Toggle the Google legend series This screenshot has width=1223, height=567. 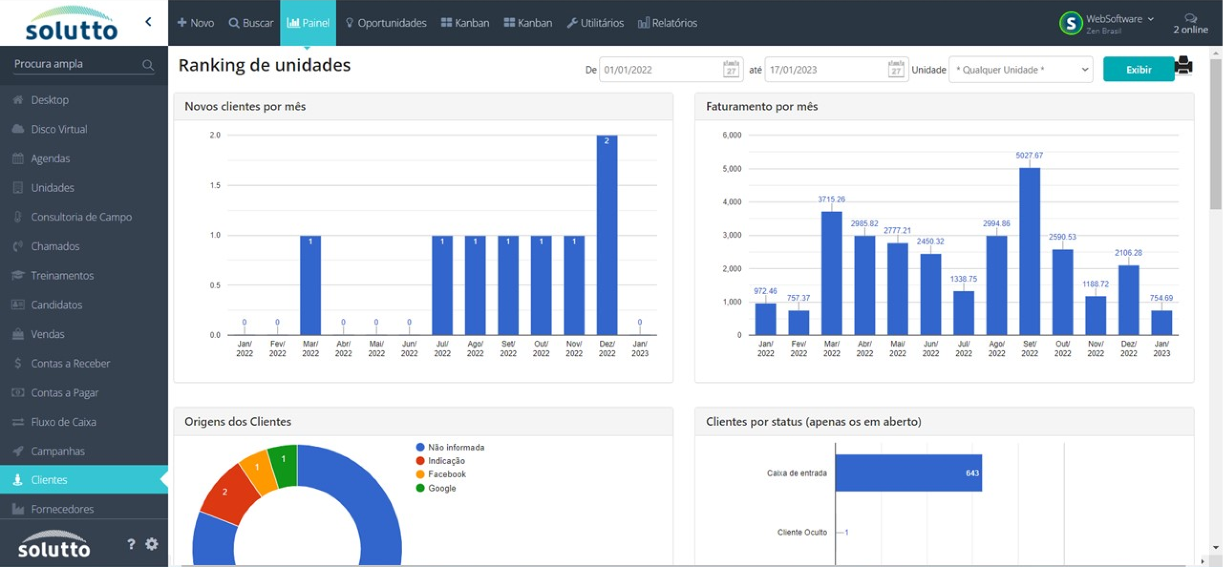pyautogui.click(x=436, y=488)
